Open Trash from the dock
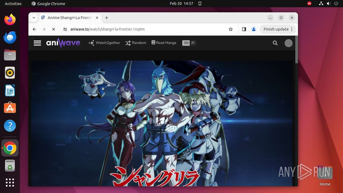 [x=10, y=166]
